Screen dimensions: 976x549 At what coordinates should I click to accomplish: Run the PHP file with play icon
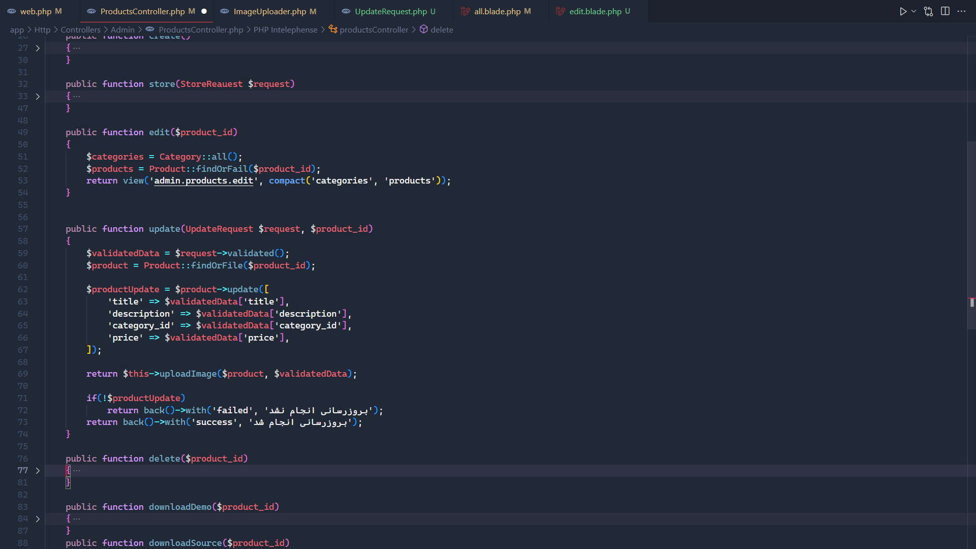(x=903, y=11)
